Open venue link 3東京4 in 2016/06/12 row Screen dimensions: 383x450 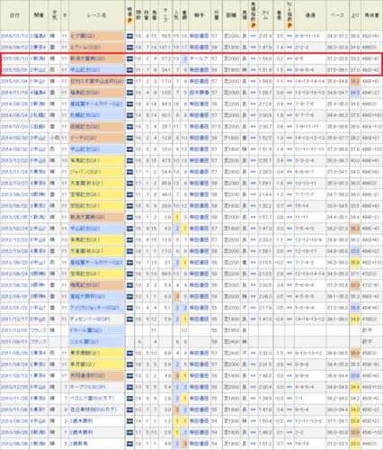[x=38, y=48]
